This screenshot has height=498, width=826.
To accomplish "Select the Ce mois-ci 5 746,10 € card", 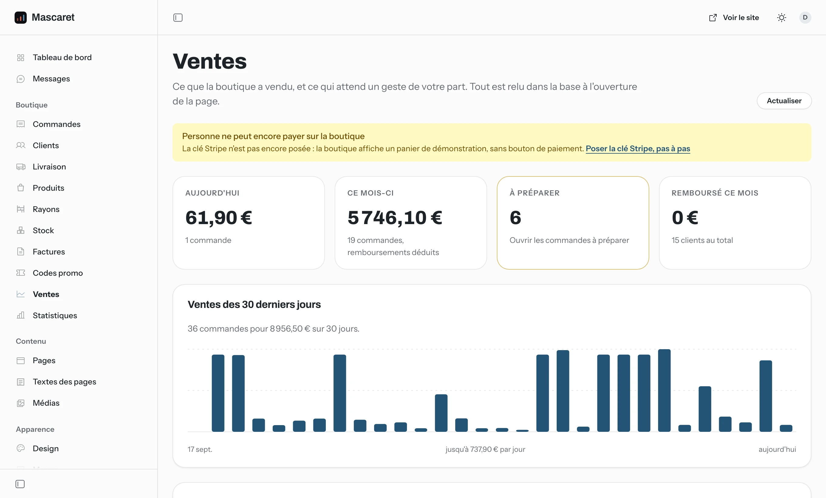I will click(411, 223).
